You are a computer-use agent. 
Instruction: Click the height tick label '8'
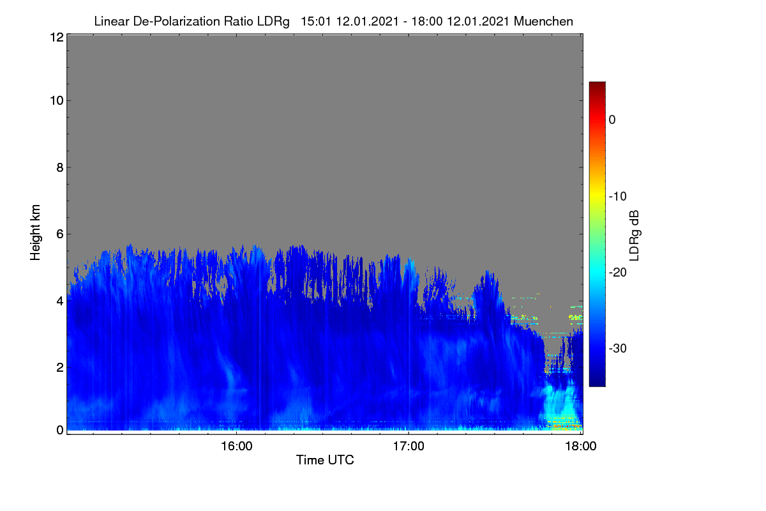tap(59, 167)
